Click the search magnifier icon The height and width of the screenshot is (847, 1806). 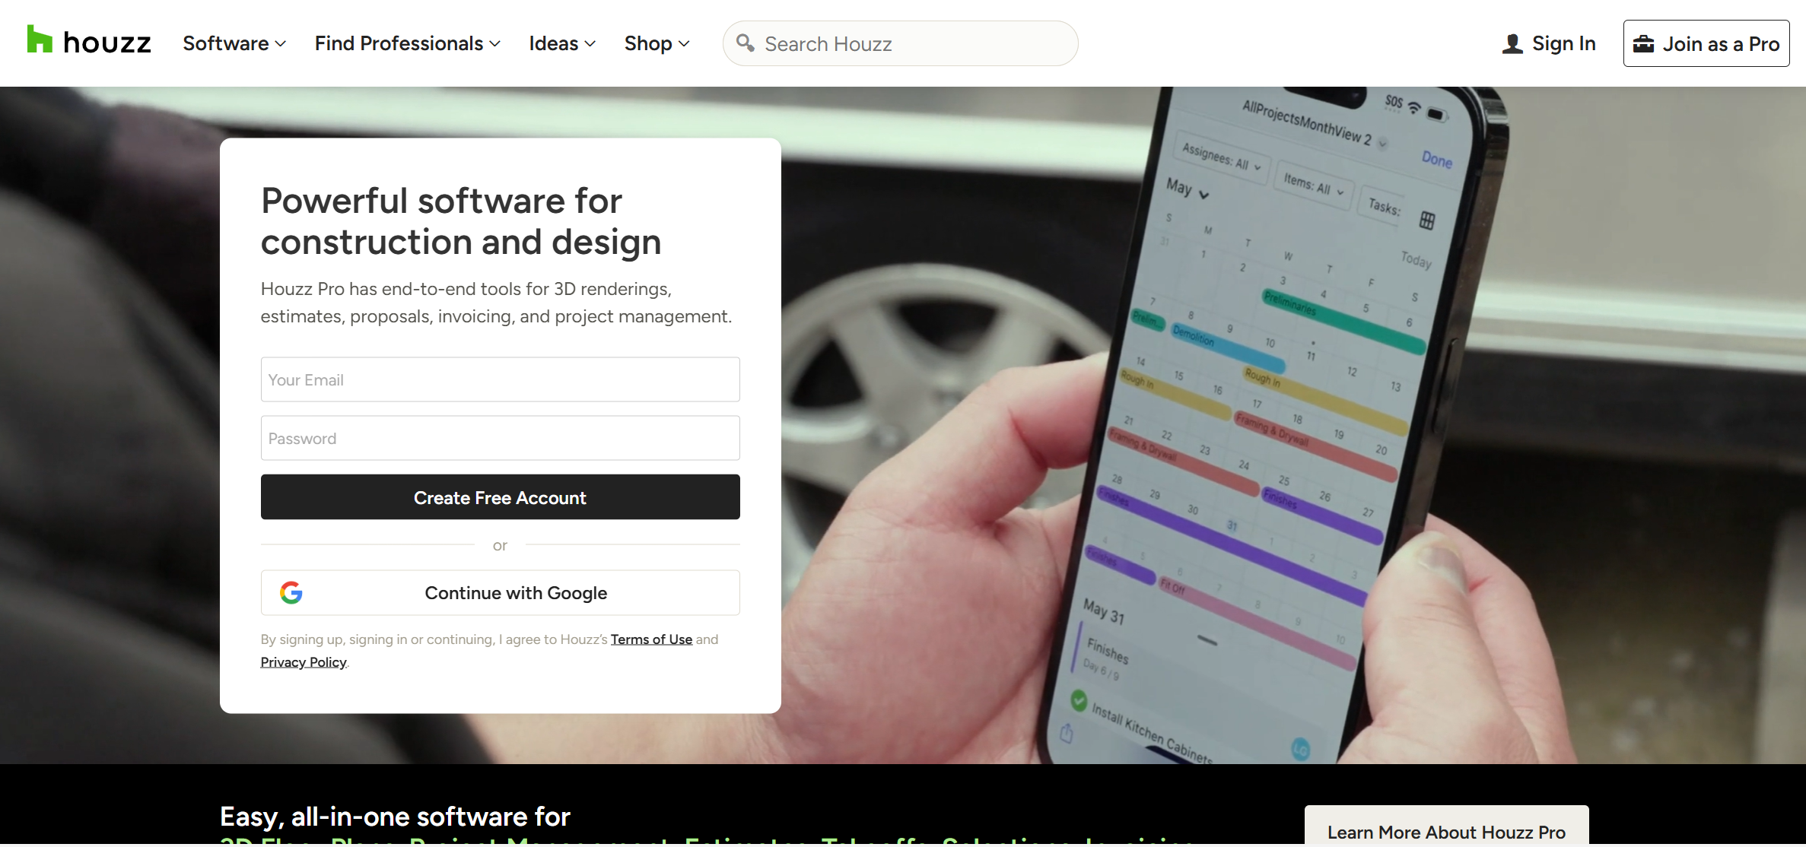(746, 43)
